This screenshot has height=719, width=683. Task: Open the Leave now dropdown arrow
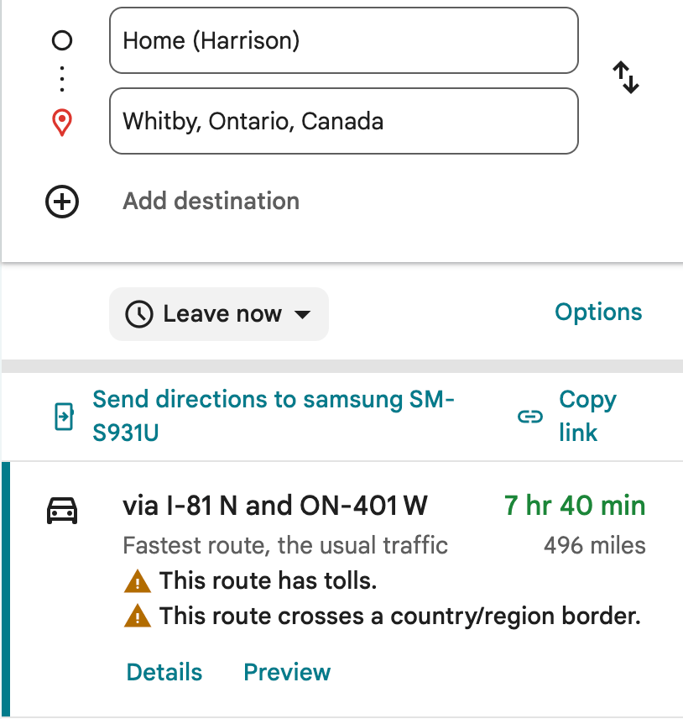[x=302, y=315]
